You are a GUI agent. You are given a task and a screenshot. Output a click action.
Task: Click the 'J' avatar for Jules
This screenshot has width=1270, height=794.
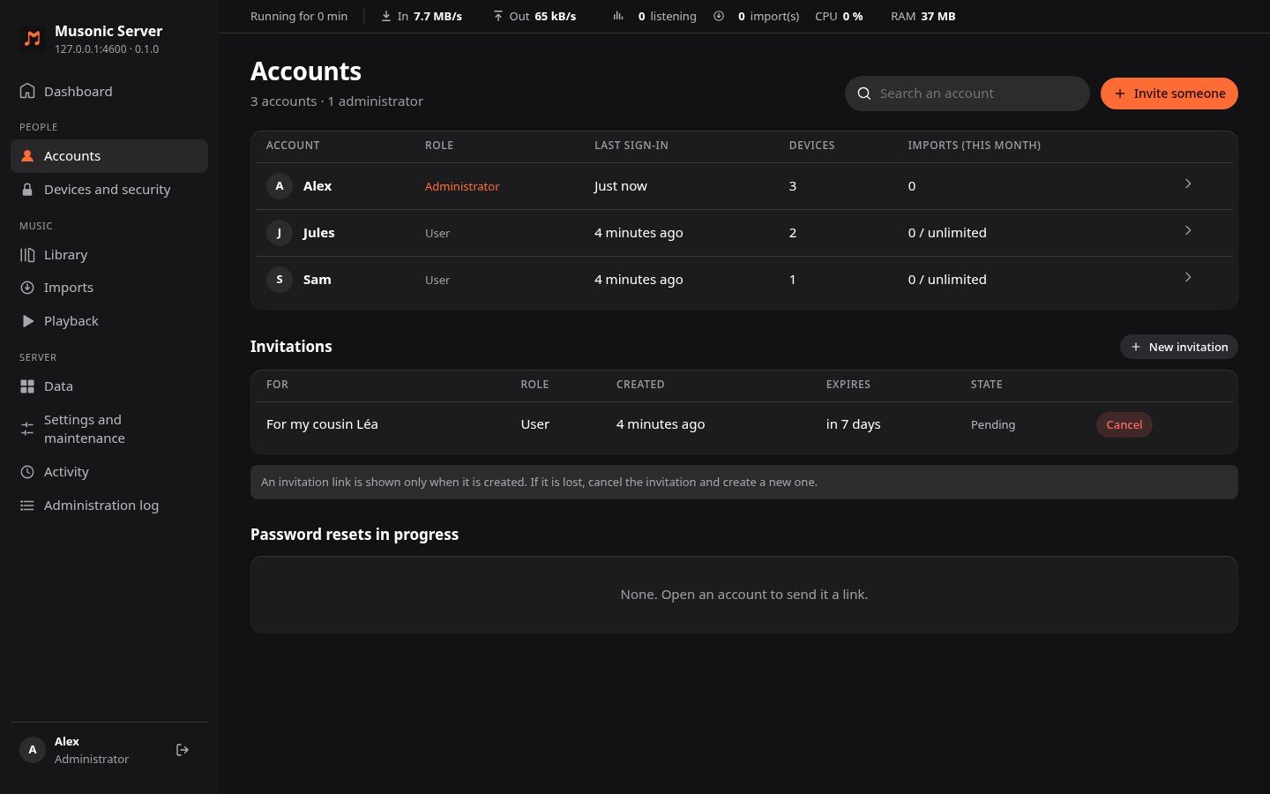click(280, 233)
